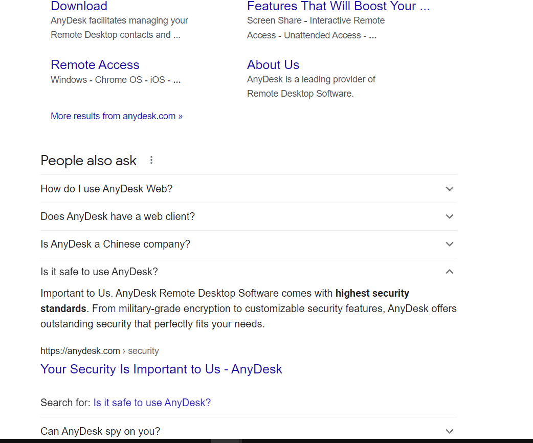Open the About Us sitelink

[x=273, y=64]
